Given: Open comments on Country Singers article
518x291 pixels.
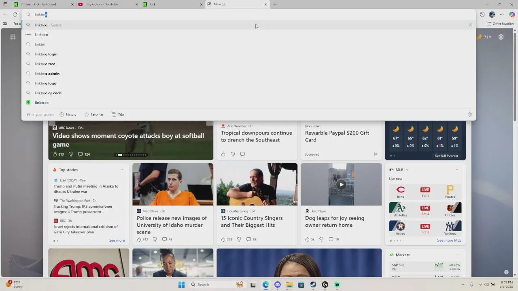Looking at the screenshot, I should coord(251,239).
